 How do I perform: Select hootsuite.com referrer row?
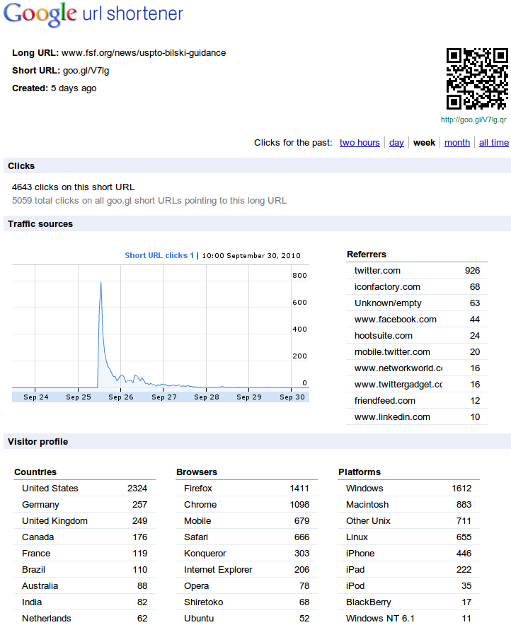(417, 336)
